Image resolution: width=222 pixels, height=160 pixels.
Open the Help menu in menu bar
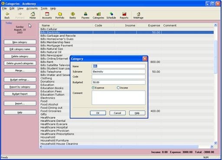(x=53, y=9)
